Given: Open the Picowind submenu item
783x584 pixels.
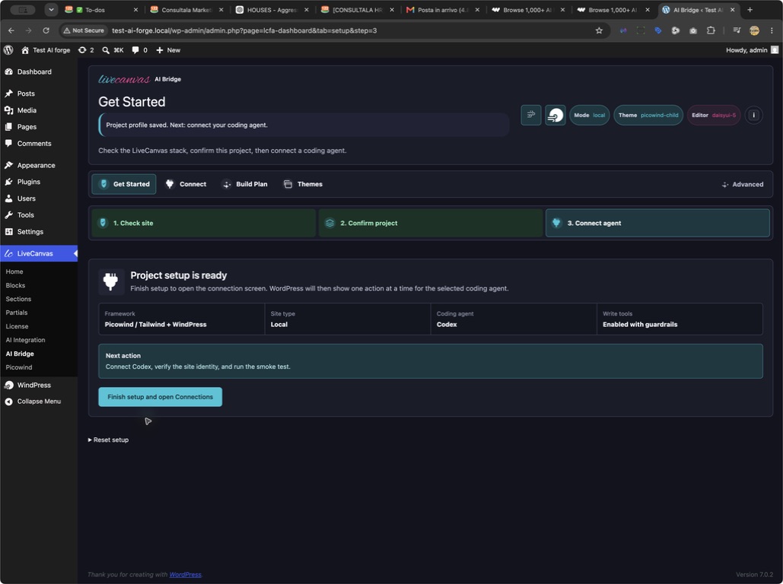Looking at the screenshot, I should pyautogui.click(x=19, y=367).
